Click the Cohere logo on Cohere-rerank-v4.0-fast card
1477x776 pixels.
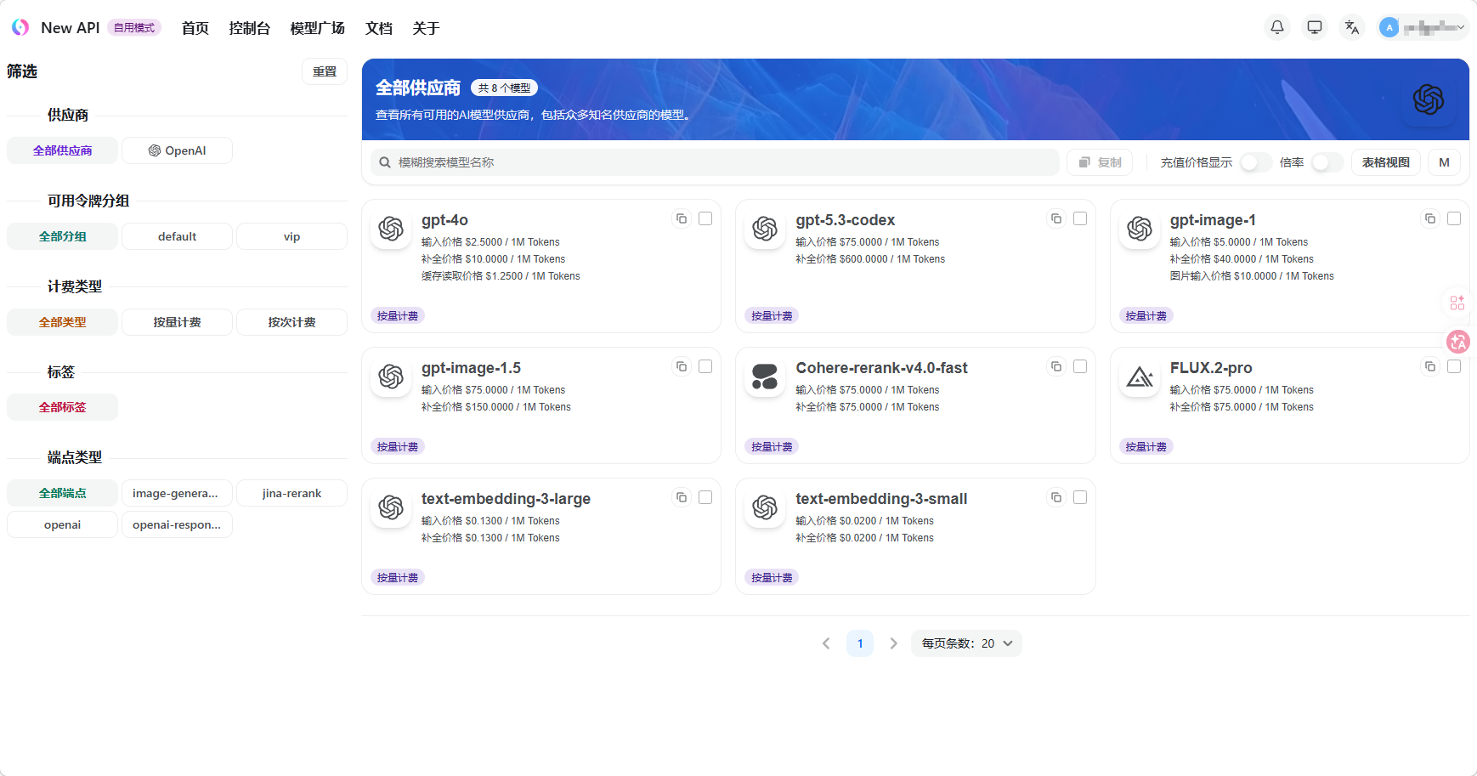pyautogui.click(x=764, y=377)
